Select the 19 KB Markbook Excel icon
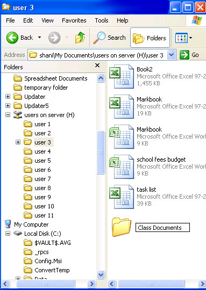 122,106
